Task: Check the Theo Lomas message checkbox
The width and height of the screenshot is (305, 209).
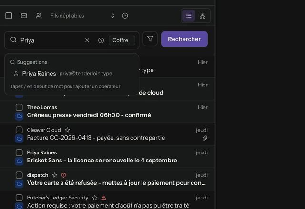Action: (x=19, y=107)
